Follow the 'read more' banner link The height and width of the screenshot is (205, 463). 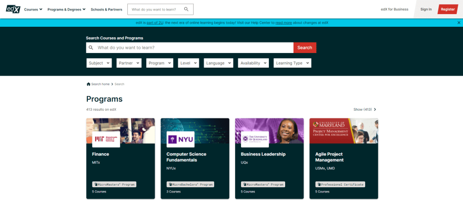(284, 23)
